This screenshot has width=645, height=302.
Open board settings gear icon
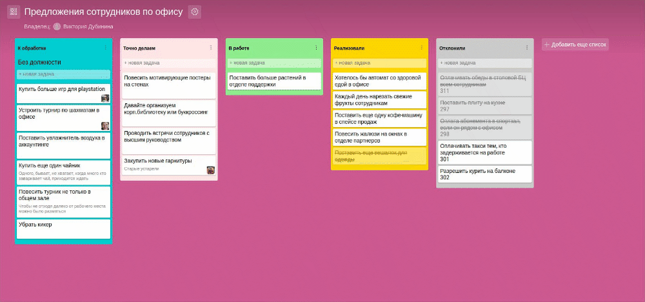tap(195, 12)
